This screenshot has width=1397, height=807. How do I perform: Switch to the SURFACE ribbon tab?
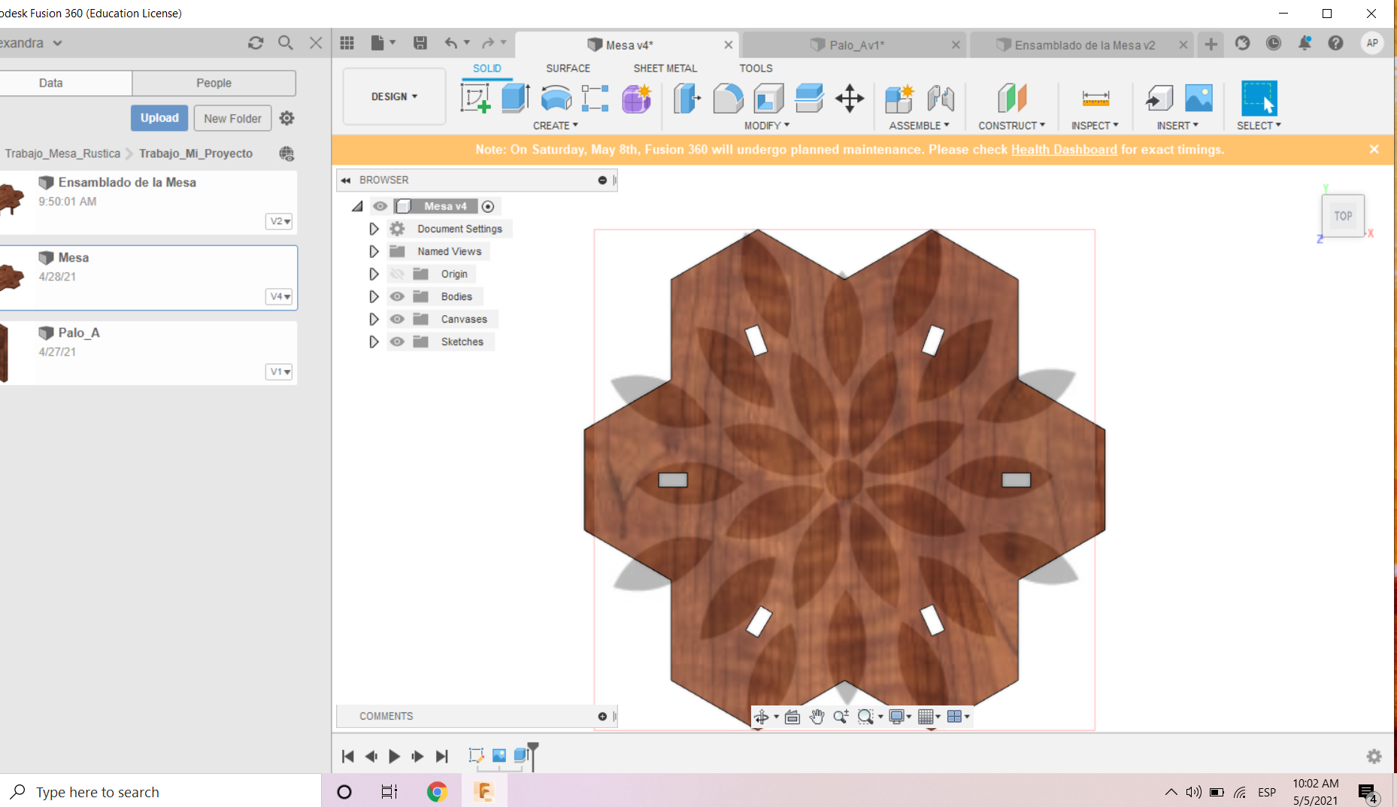[x=568, y=68]
